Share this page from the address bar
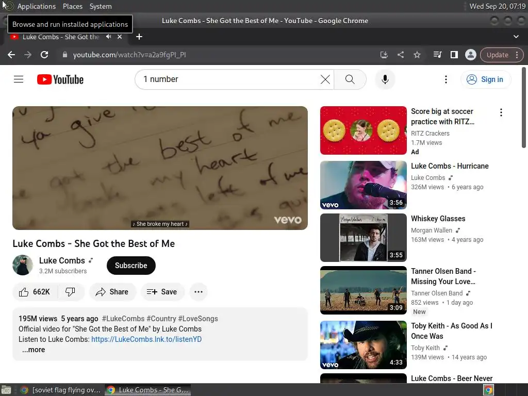Viewport: 528px width, 396px height. click(400, 55)
